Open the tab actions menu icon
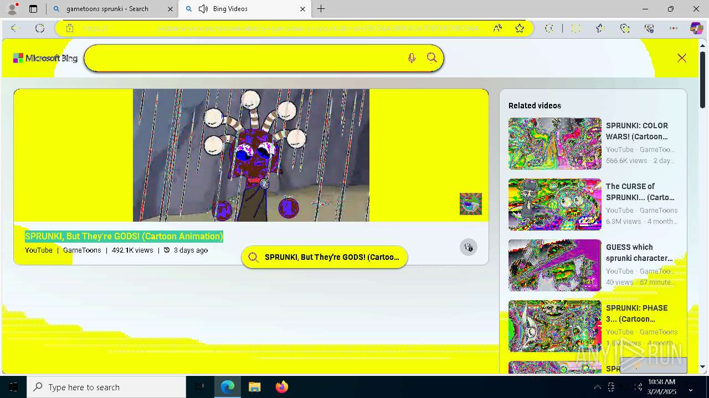Viewport: 709px width, 398px height. (x=33, y=9)
